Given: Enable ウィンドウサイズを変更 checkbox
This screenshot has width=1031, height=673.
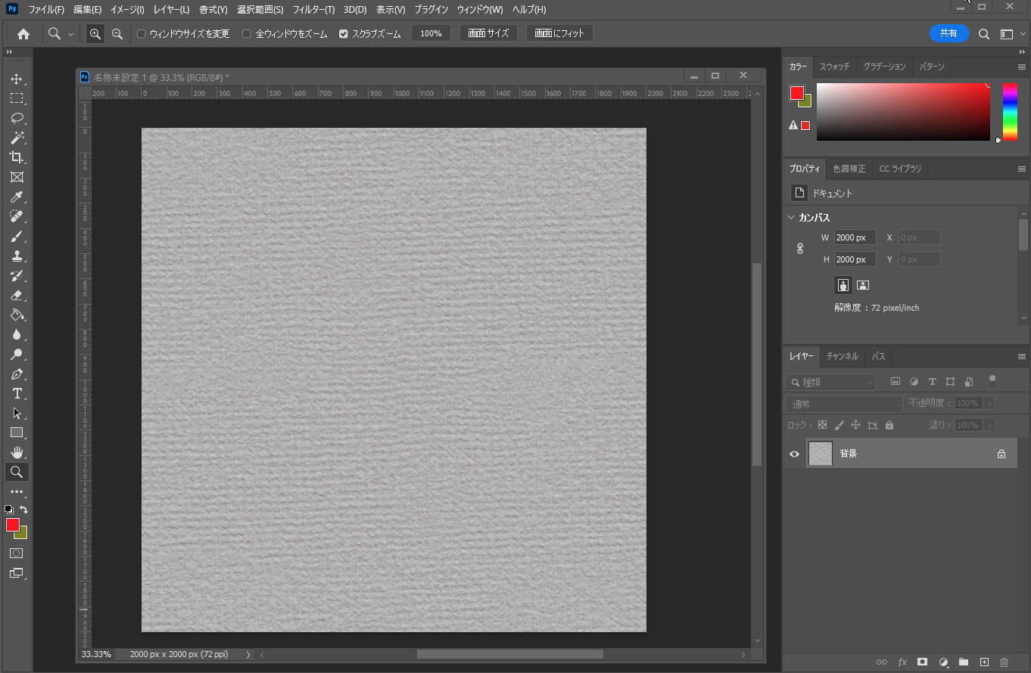Looking at the screenshot, I should tap(142, 34).
